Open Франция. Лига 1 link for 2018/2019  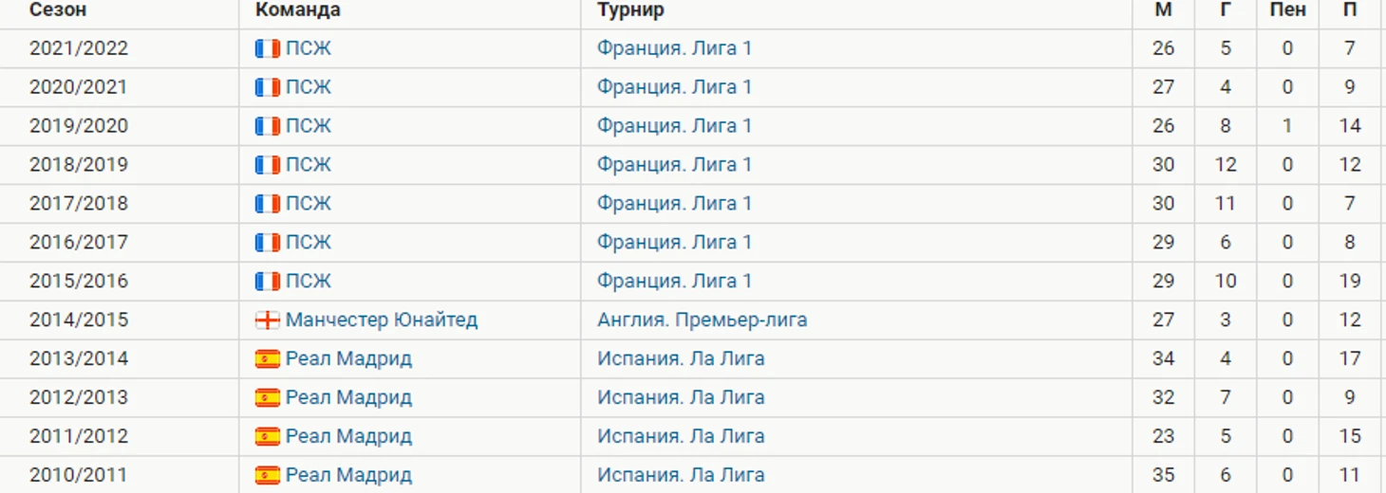click(674, 165)
